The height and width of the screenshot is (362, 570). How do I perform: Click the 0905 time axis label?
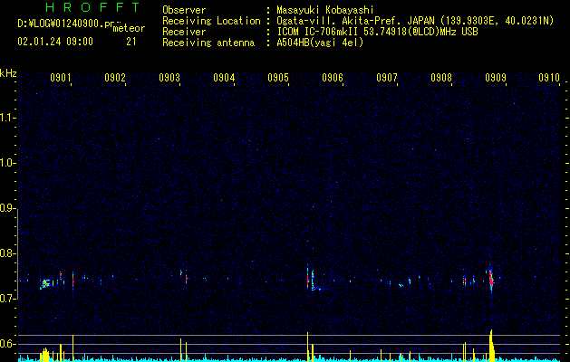click(278, 78)
